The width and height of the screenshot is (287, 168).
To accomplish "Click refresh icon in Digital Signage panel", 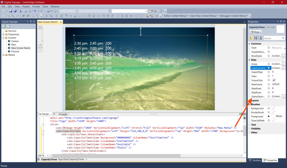I will pyautogui.click(x=4, y=26).
